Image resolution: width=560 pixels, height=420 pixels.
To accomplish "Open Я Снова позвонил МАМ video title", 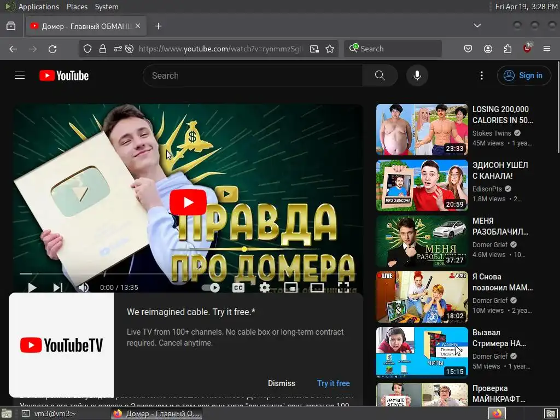I will coord(503,282).
